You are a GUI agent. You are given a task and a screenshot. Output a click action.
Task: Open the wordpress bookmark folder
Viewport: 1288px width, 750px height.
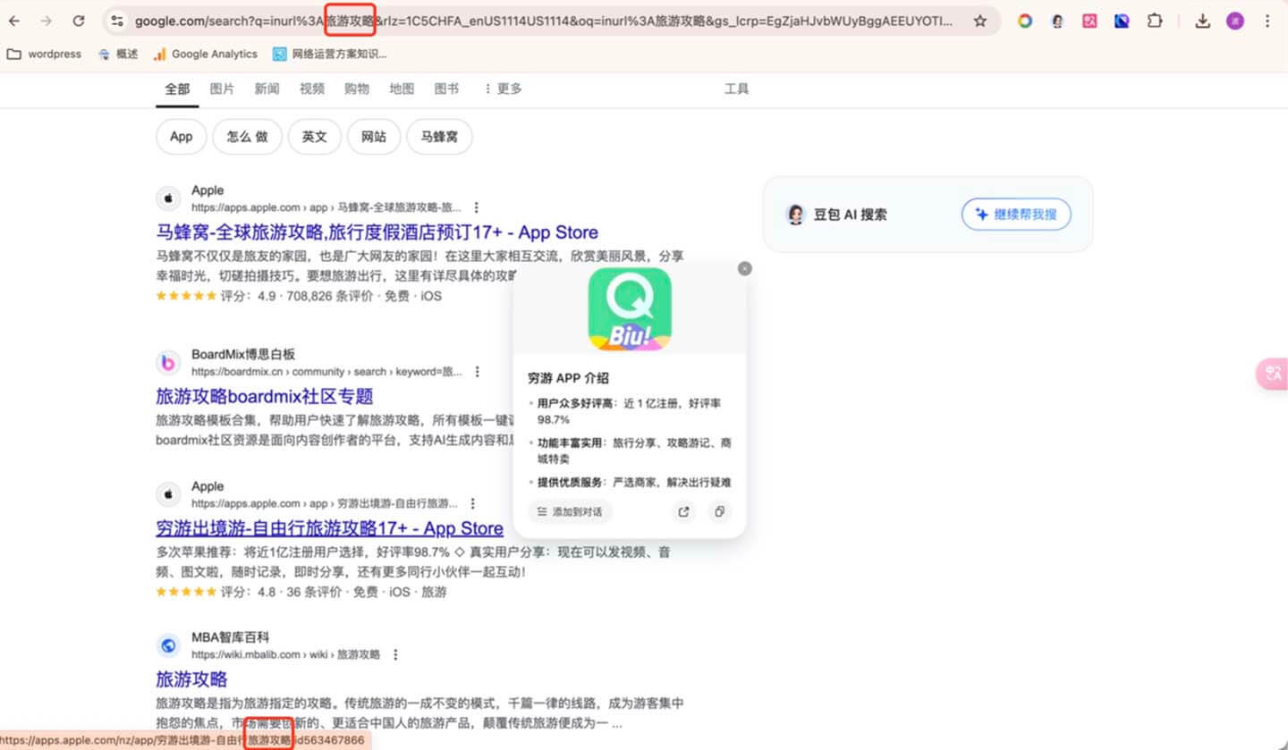[44, 54]
